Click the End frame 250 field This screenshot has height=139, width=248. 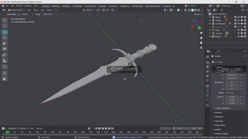coord(197,128)
